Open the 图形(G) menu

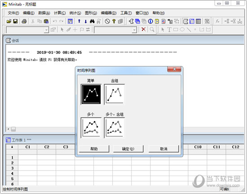point(91,13)
